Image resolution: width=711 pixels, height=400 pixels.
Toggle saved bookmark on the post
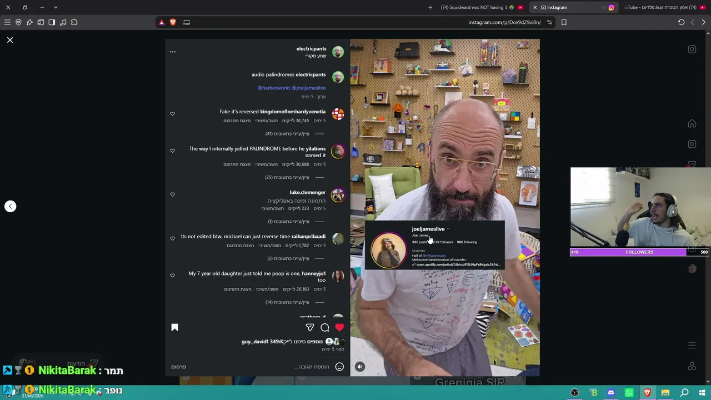pyautogui.click(x=174, y=327)
